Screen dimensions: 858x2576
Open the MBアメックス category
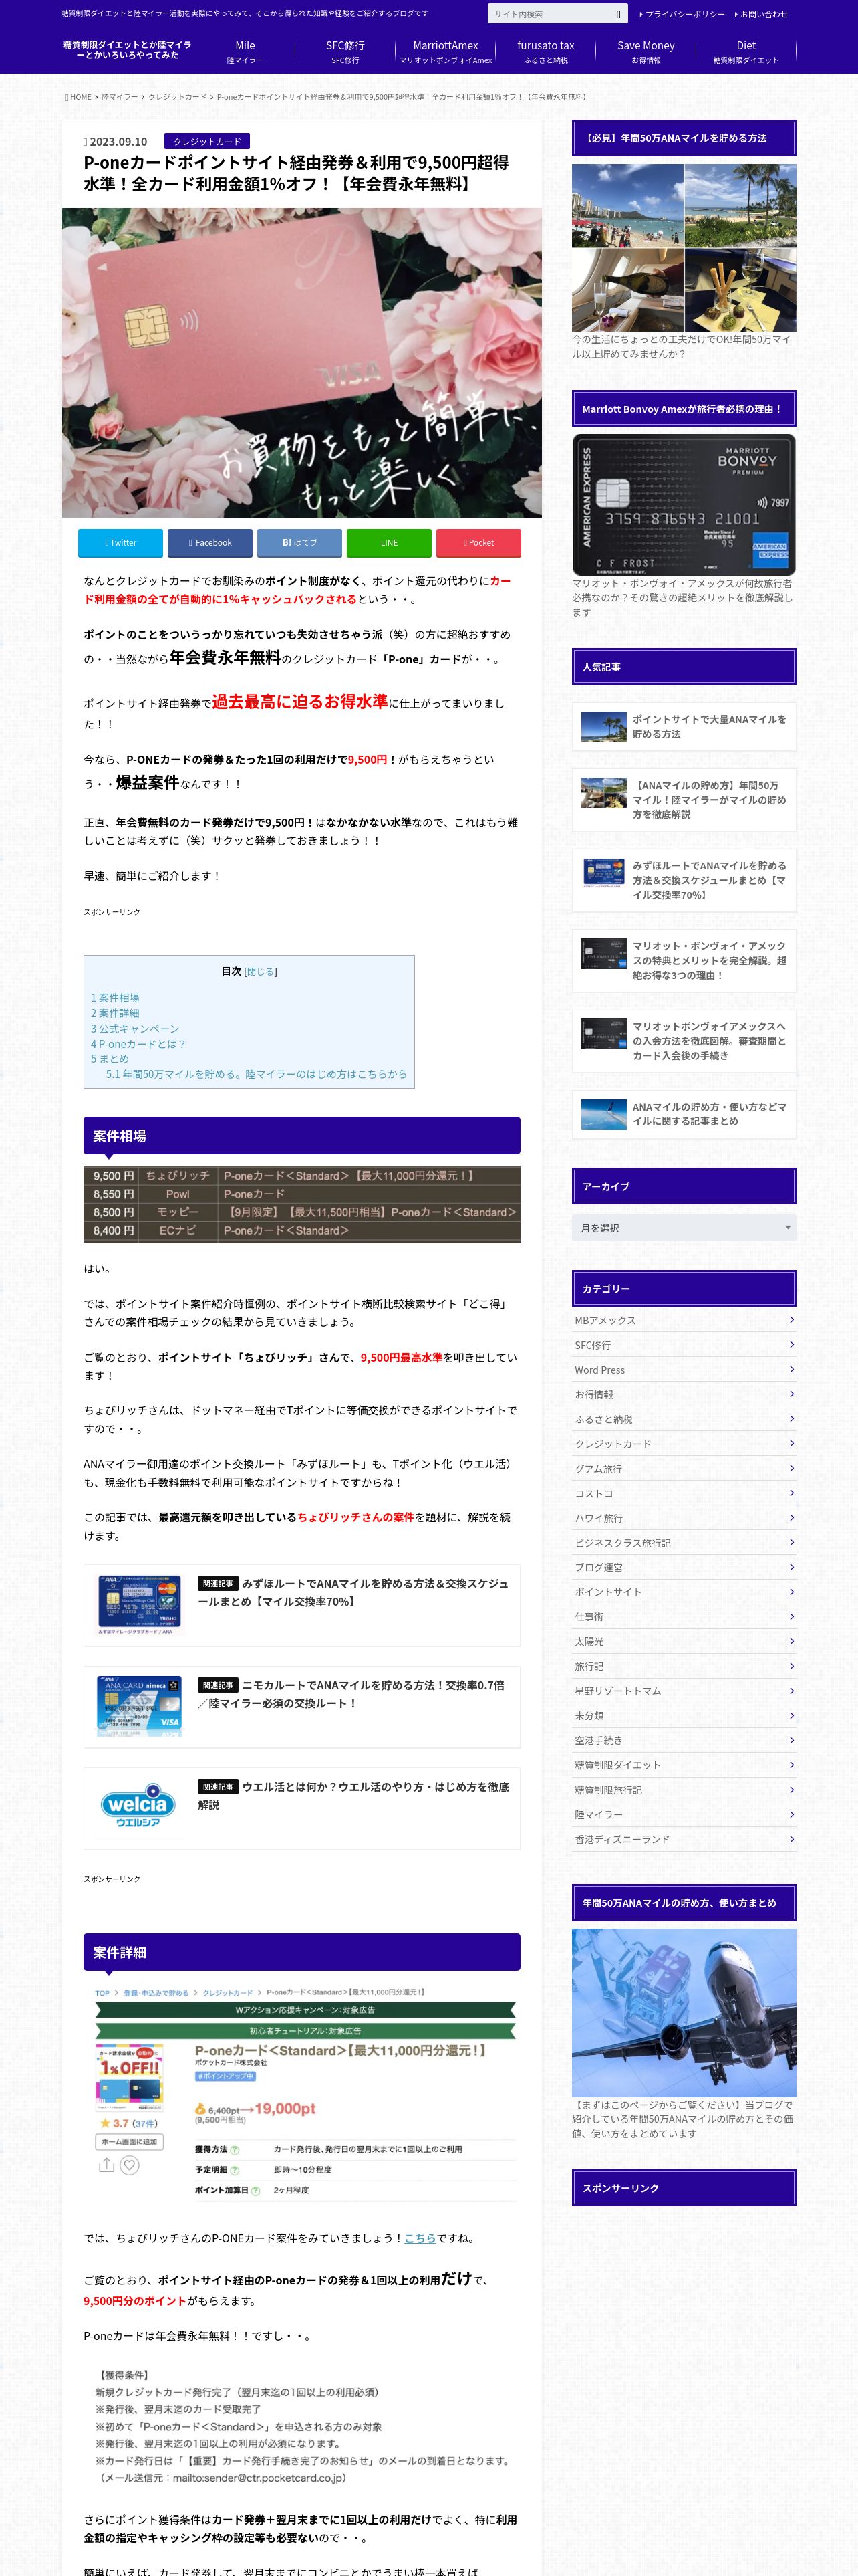pos(684,1320)
